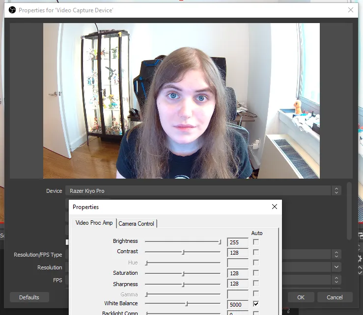
Task: Open the FPS dropdown arrow
Action: (x=336, y=280)
